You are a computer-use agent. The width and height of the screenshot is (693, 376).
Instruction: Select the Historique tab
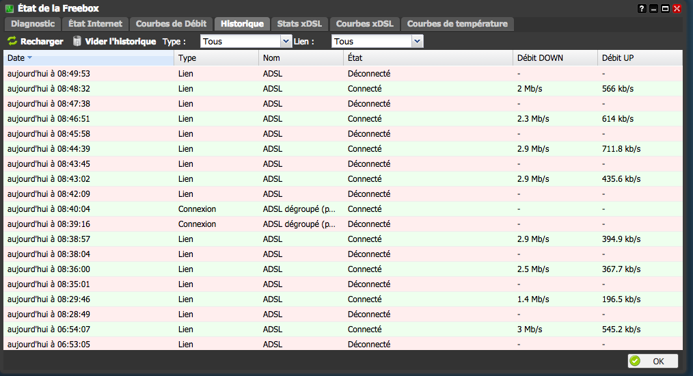tap(242, 24)
